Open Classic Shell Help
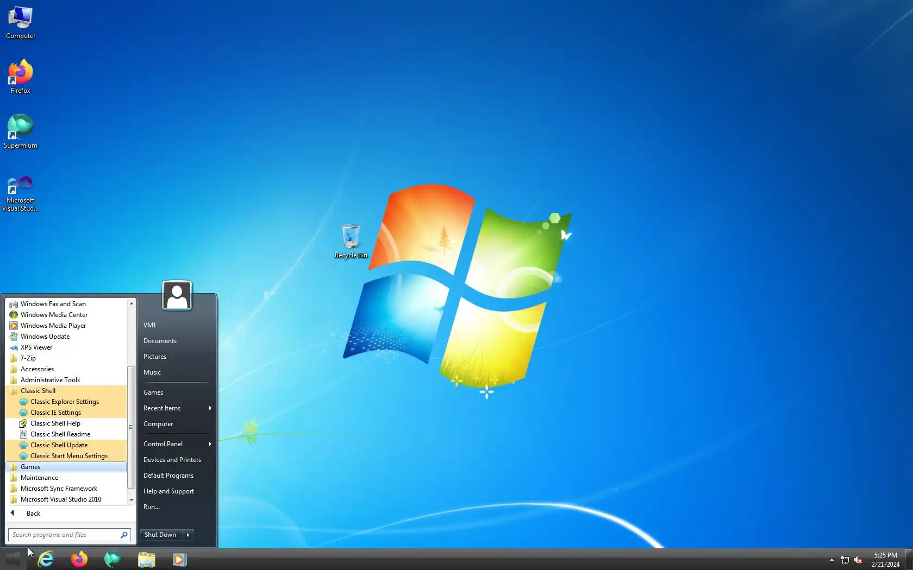913x570 pixels. (66, 423)
